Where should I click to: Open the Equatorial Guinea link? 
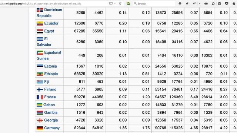(49, 55)
